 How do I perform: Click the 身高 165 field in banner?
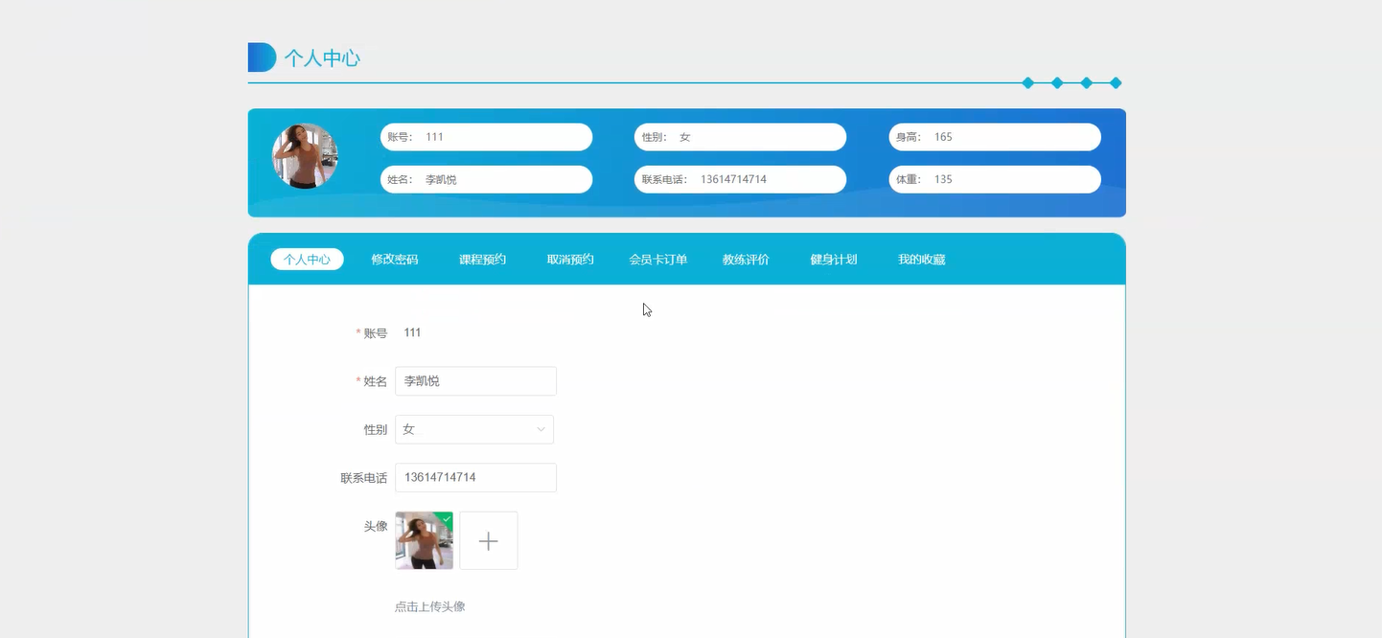click(995, 137)
